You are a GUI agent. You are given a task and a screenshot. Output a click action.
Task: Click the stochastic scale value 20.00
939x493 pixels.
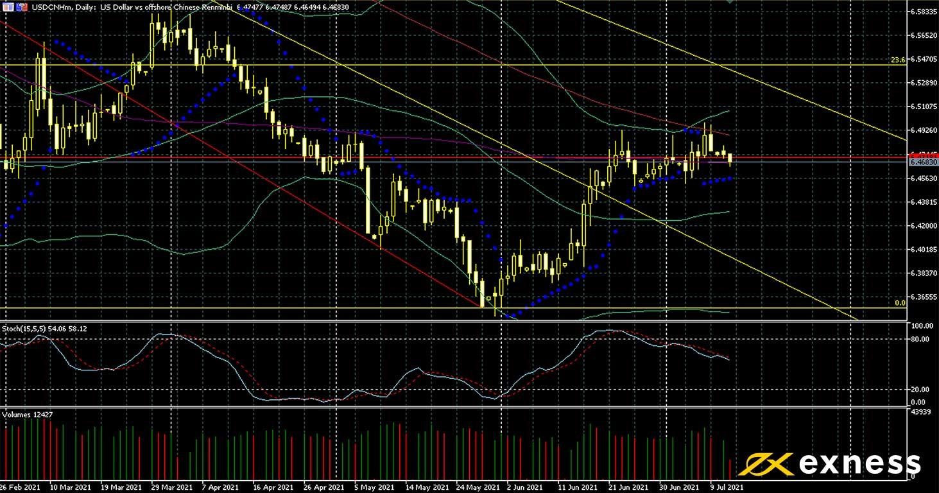(920, 389)
